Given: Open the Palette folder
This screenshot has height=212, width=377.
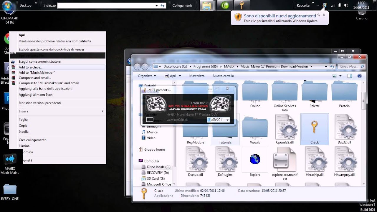Looking at the screenshot, I should (x=315, y=95).
